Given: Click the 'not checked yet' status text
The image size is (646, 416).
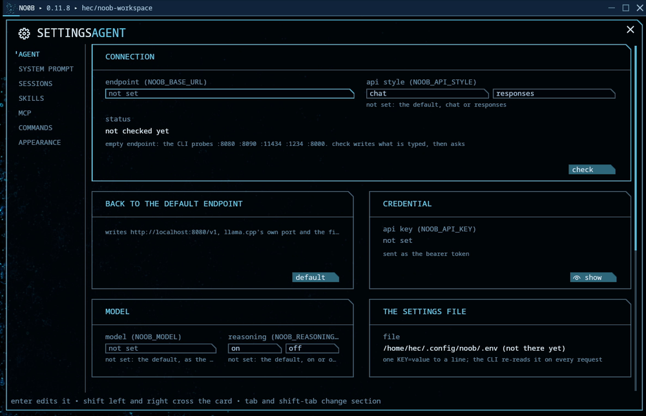Looking at the screenshot, I should 137,131.
